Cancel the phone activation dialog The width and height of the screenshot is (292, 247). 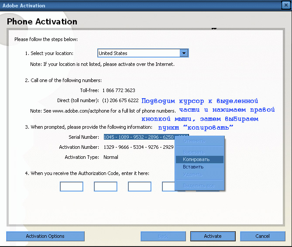[262, 236]
